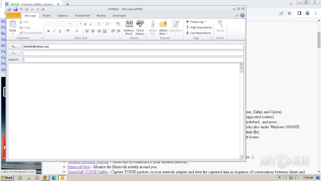The height and width of the screenshot is (181, 321).
Task: Click the Copy command
Action: (25, 27)
